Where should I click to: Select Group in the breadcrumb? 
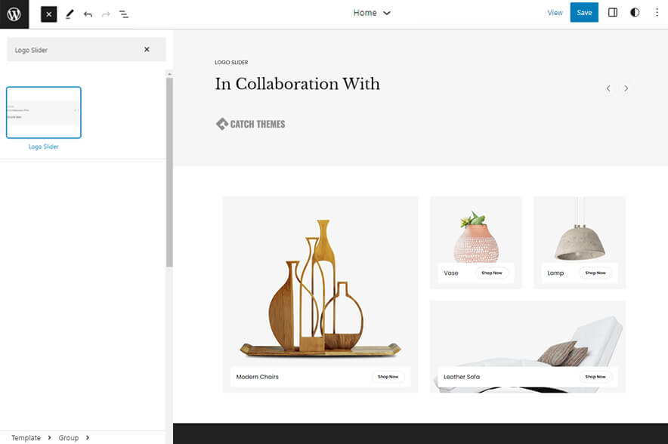[69, 438]
